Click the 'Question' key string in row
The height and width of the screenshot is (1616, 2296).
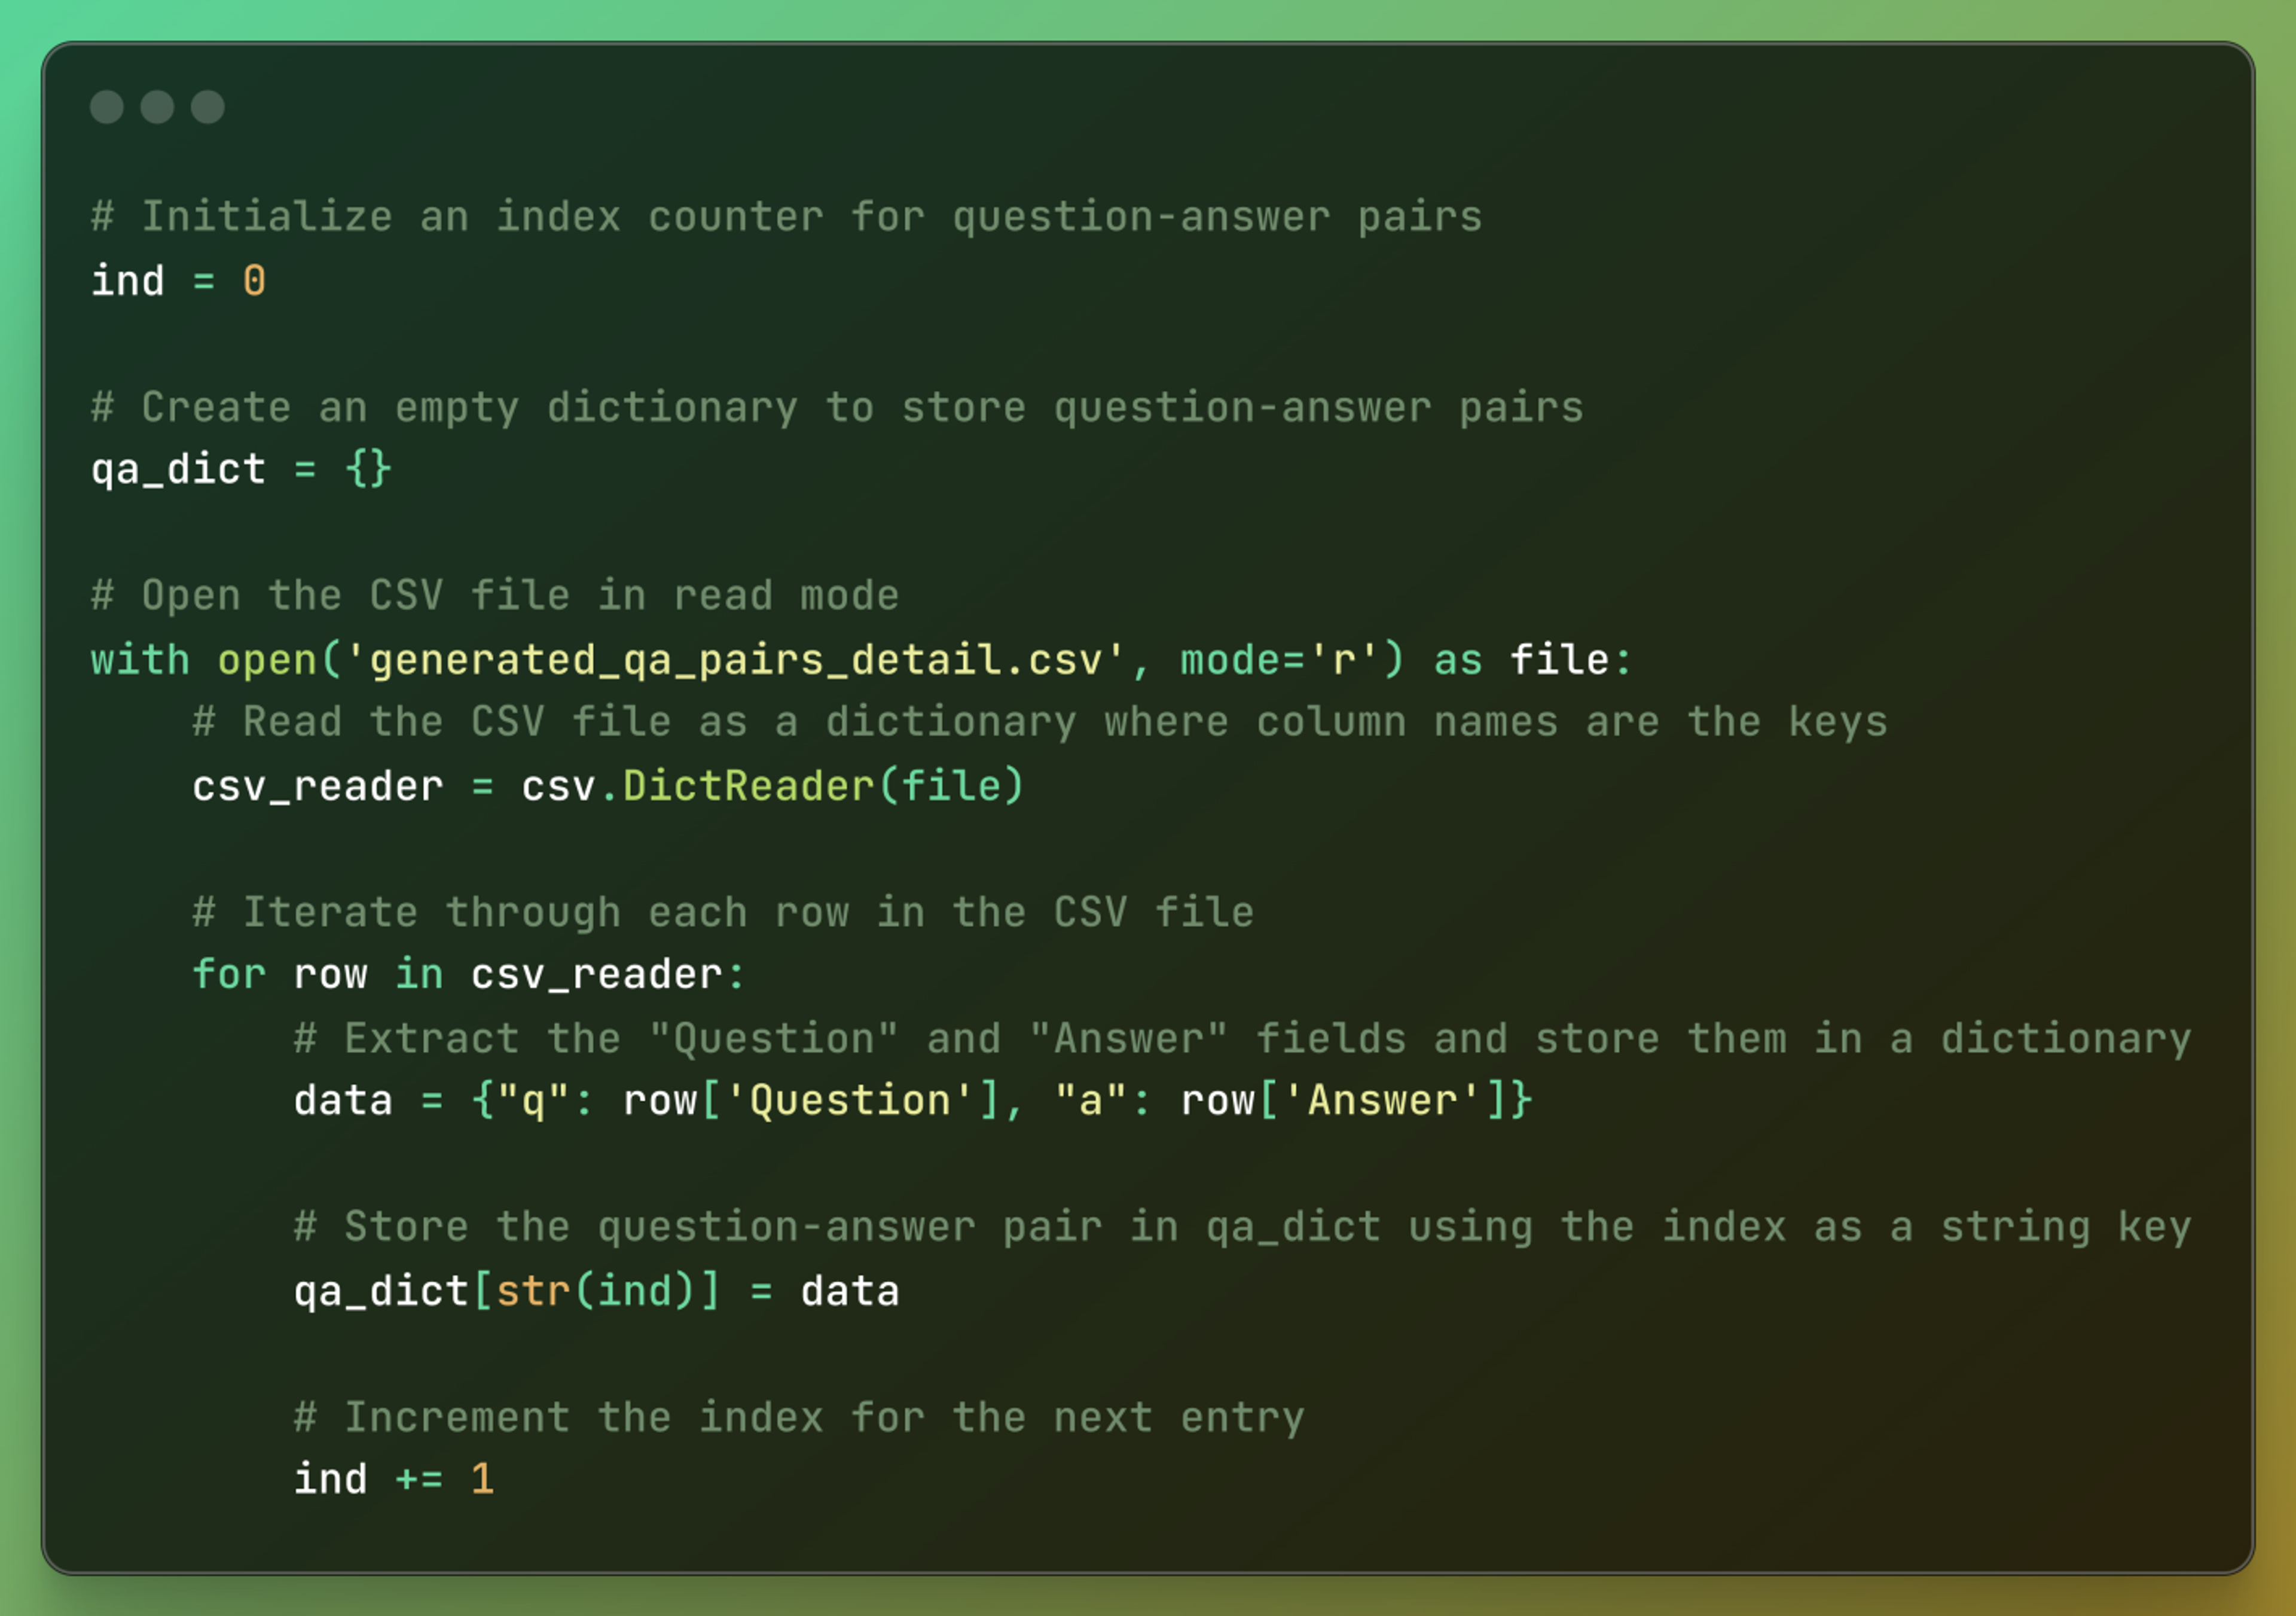coord(849,1101)
